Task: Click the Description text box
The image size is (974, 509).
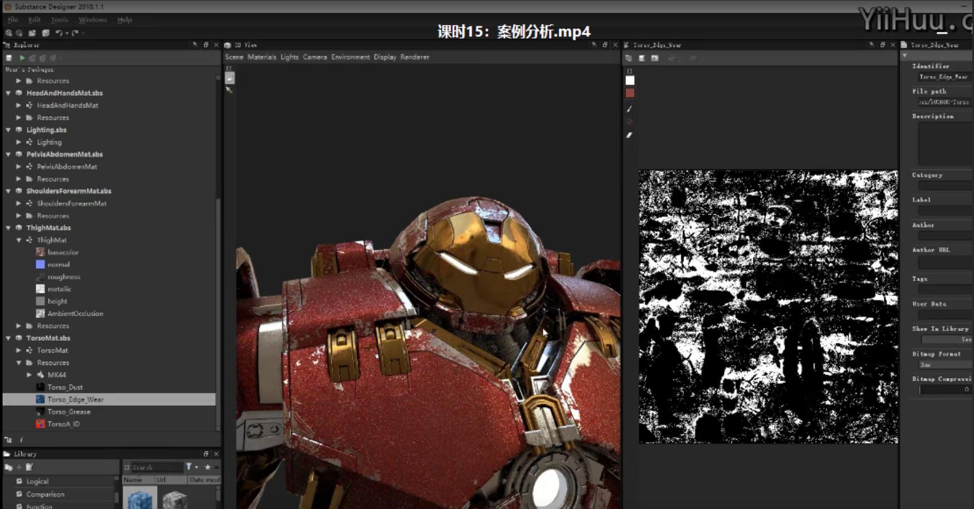Action: click(x=945, y=143)
